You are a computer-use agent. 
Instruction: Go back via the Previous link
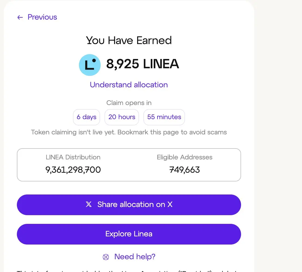coord(37,17)
